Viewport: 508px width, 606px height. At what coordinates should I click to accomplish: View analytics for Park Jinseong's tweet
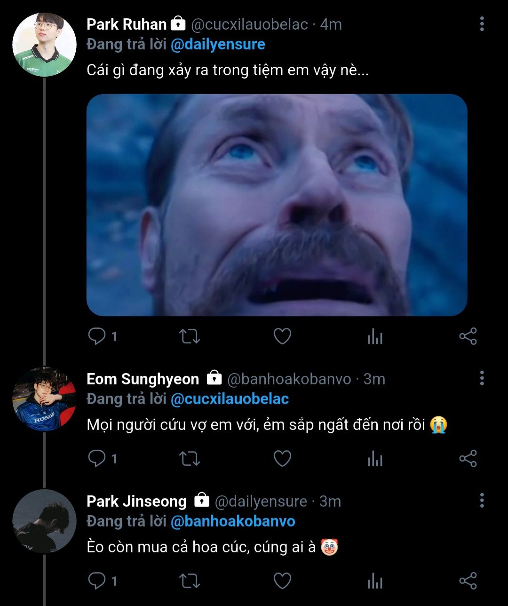tap(375, 581)
